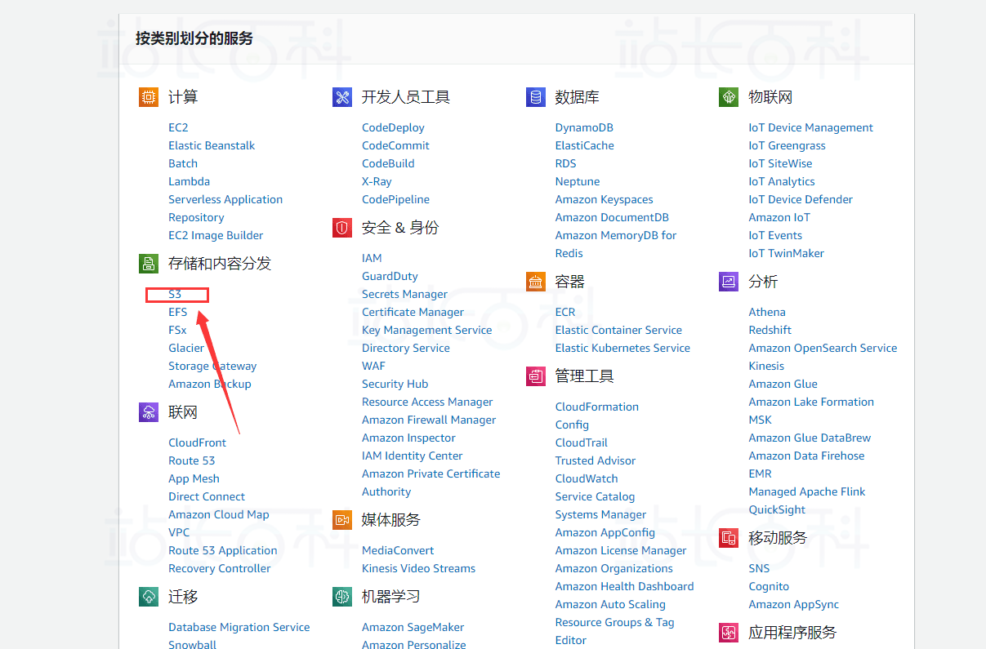Screen dimensions: 986x649
Task: Open Systems Manager
Action: (x=600, y=514)
